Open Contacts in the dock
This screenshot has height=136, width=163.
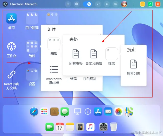click(54, 112)
